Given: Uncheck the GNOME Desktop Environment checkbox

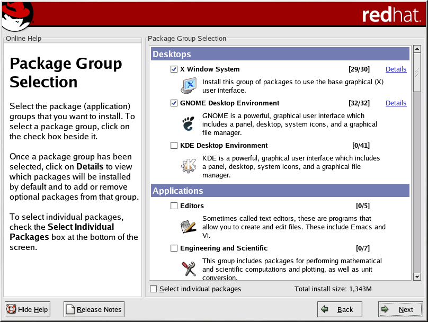Looking at the screenshot, I should point(174,103).
